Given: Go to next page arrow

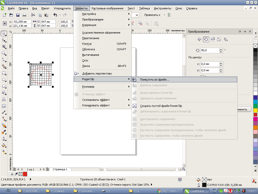Looking at the screenshot, I should [x=41, y=169].
